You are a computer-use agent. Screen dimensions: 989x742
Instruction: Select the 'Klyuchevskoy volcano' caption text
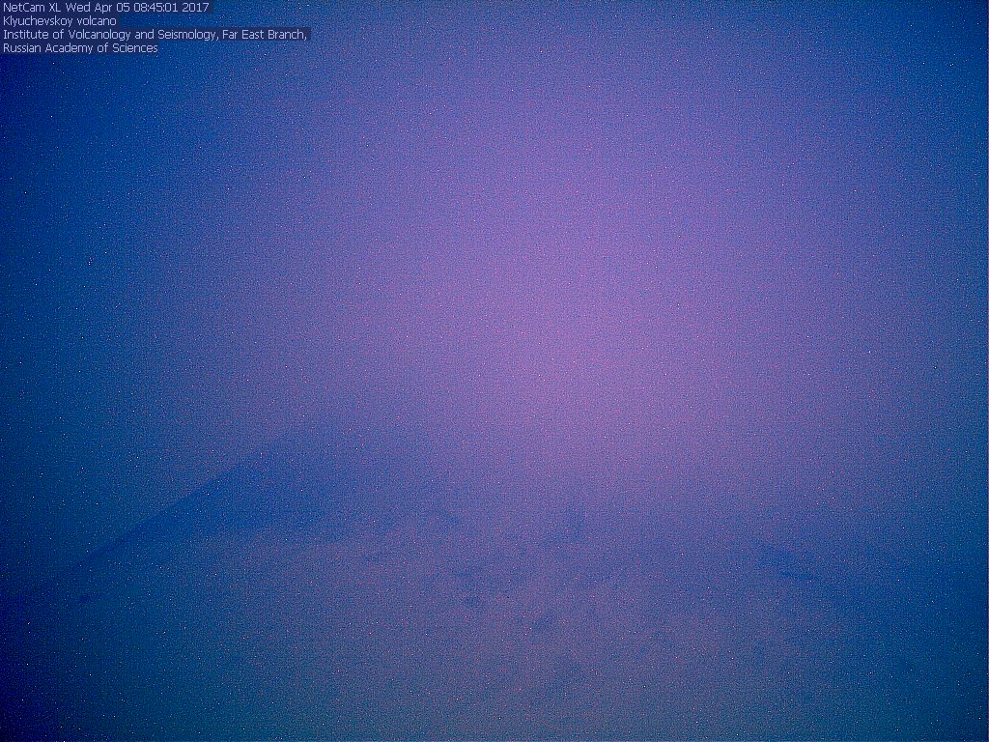pos(59,21)
